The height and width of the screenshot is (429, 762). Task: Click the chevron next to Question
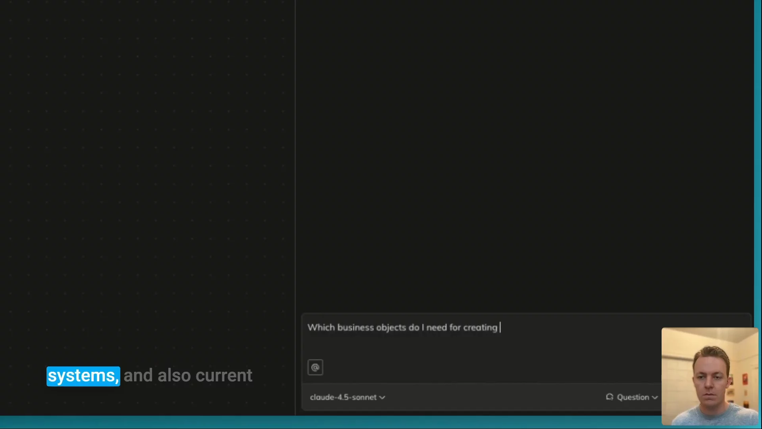click(x=655, y=398)
